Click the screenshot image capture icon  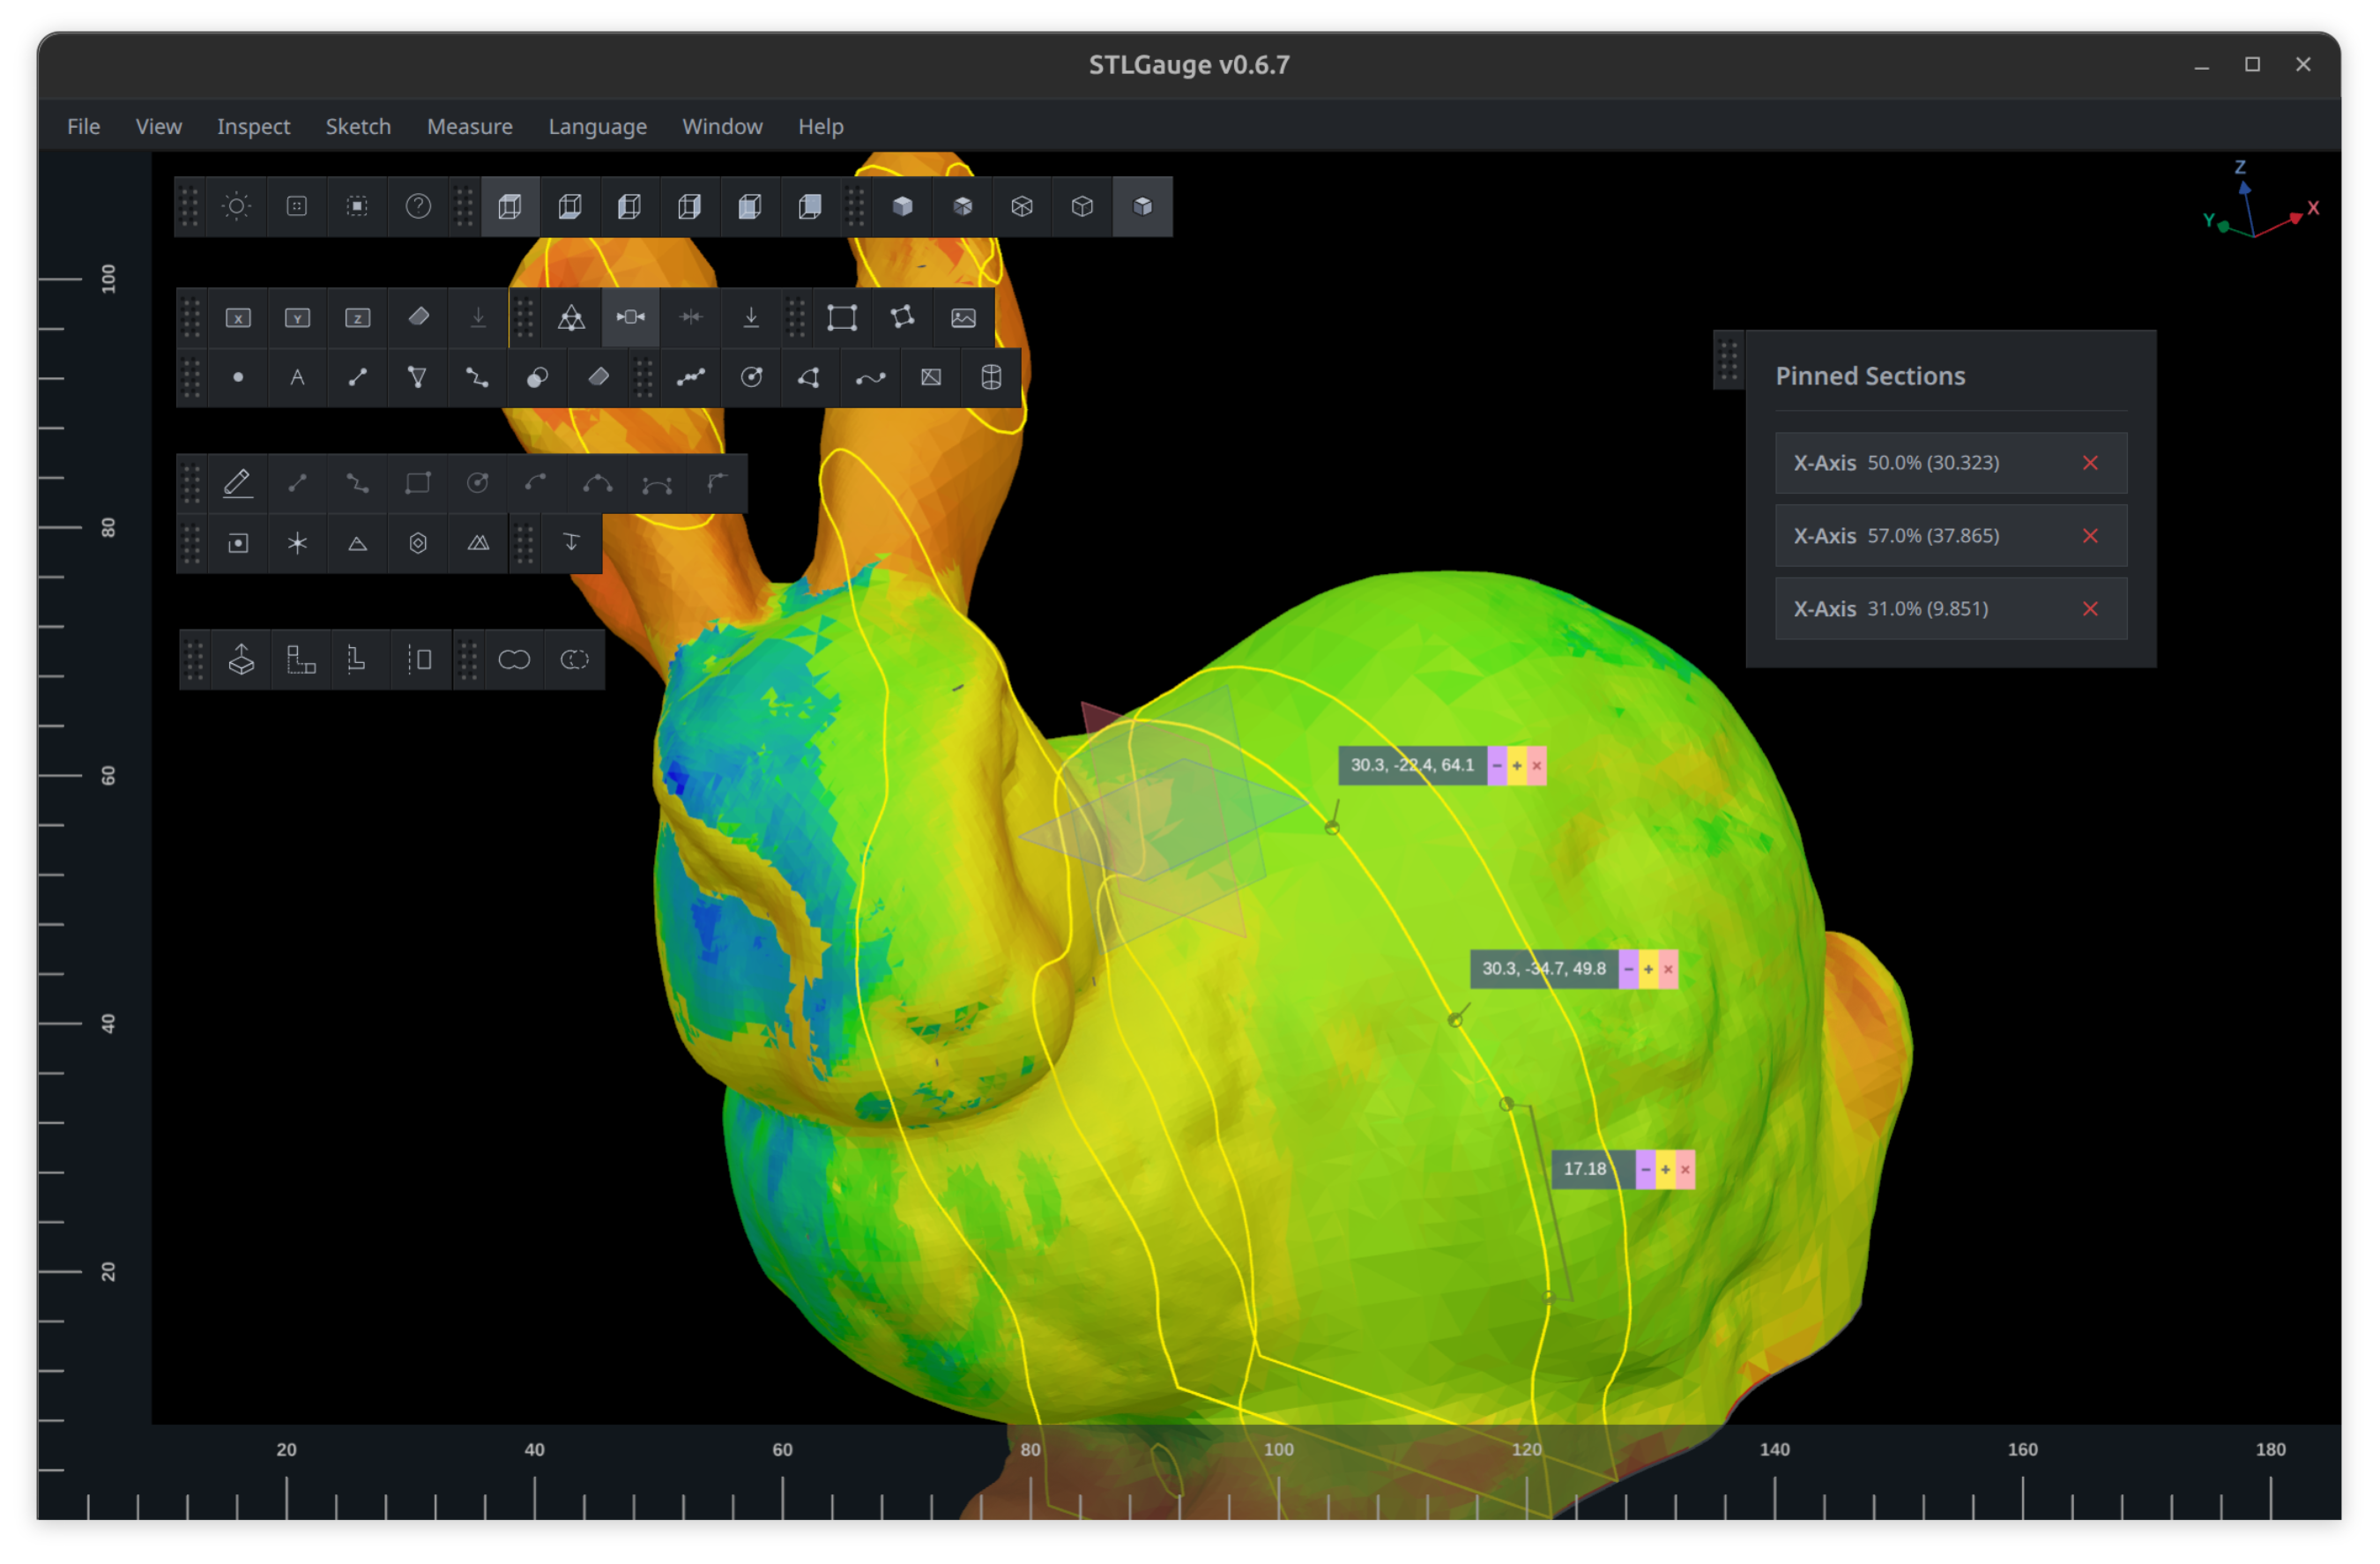[962, 317]
